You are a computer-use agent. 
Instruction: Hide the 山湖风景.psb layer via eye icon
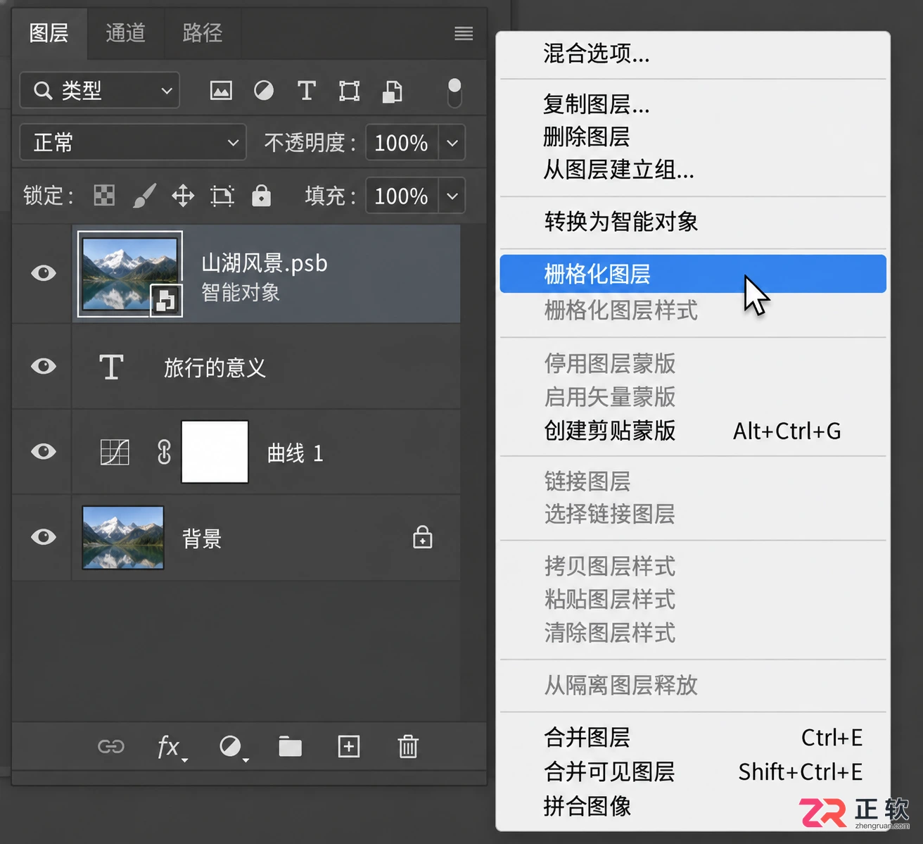44,273
